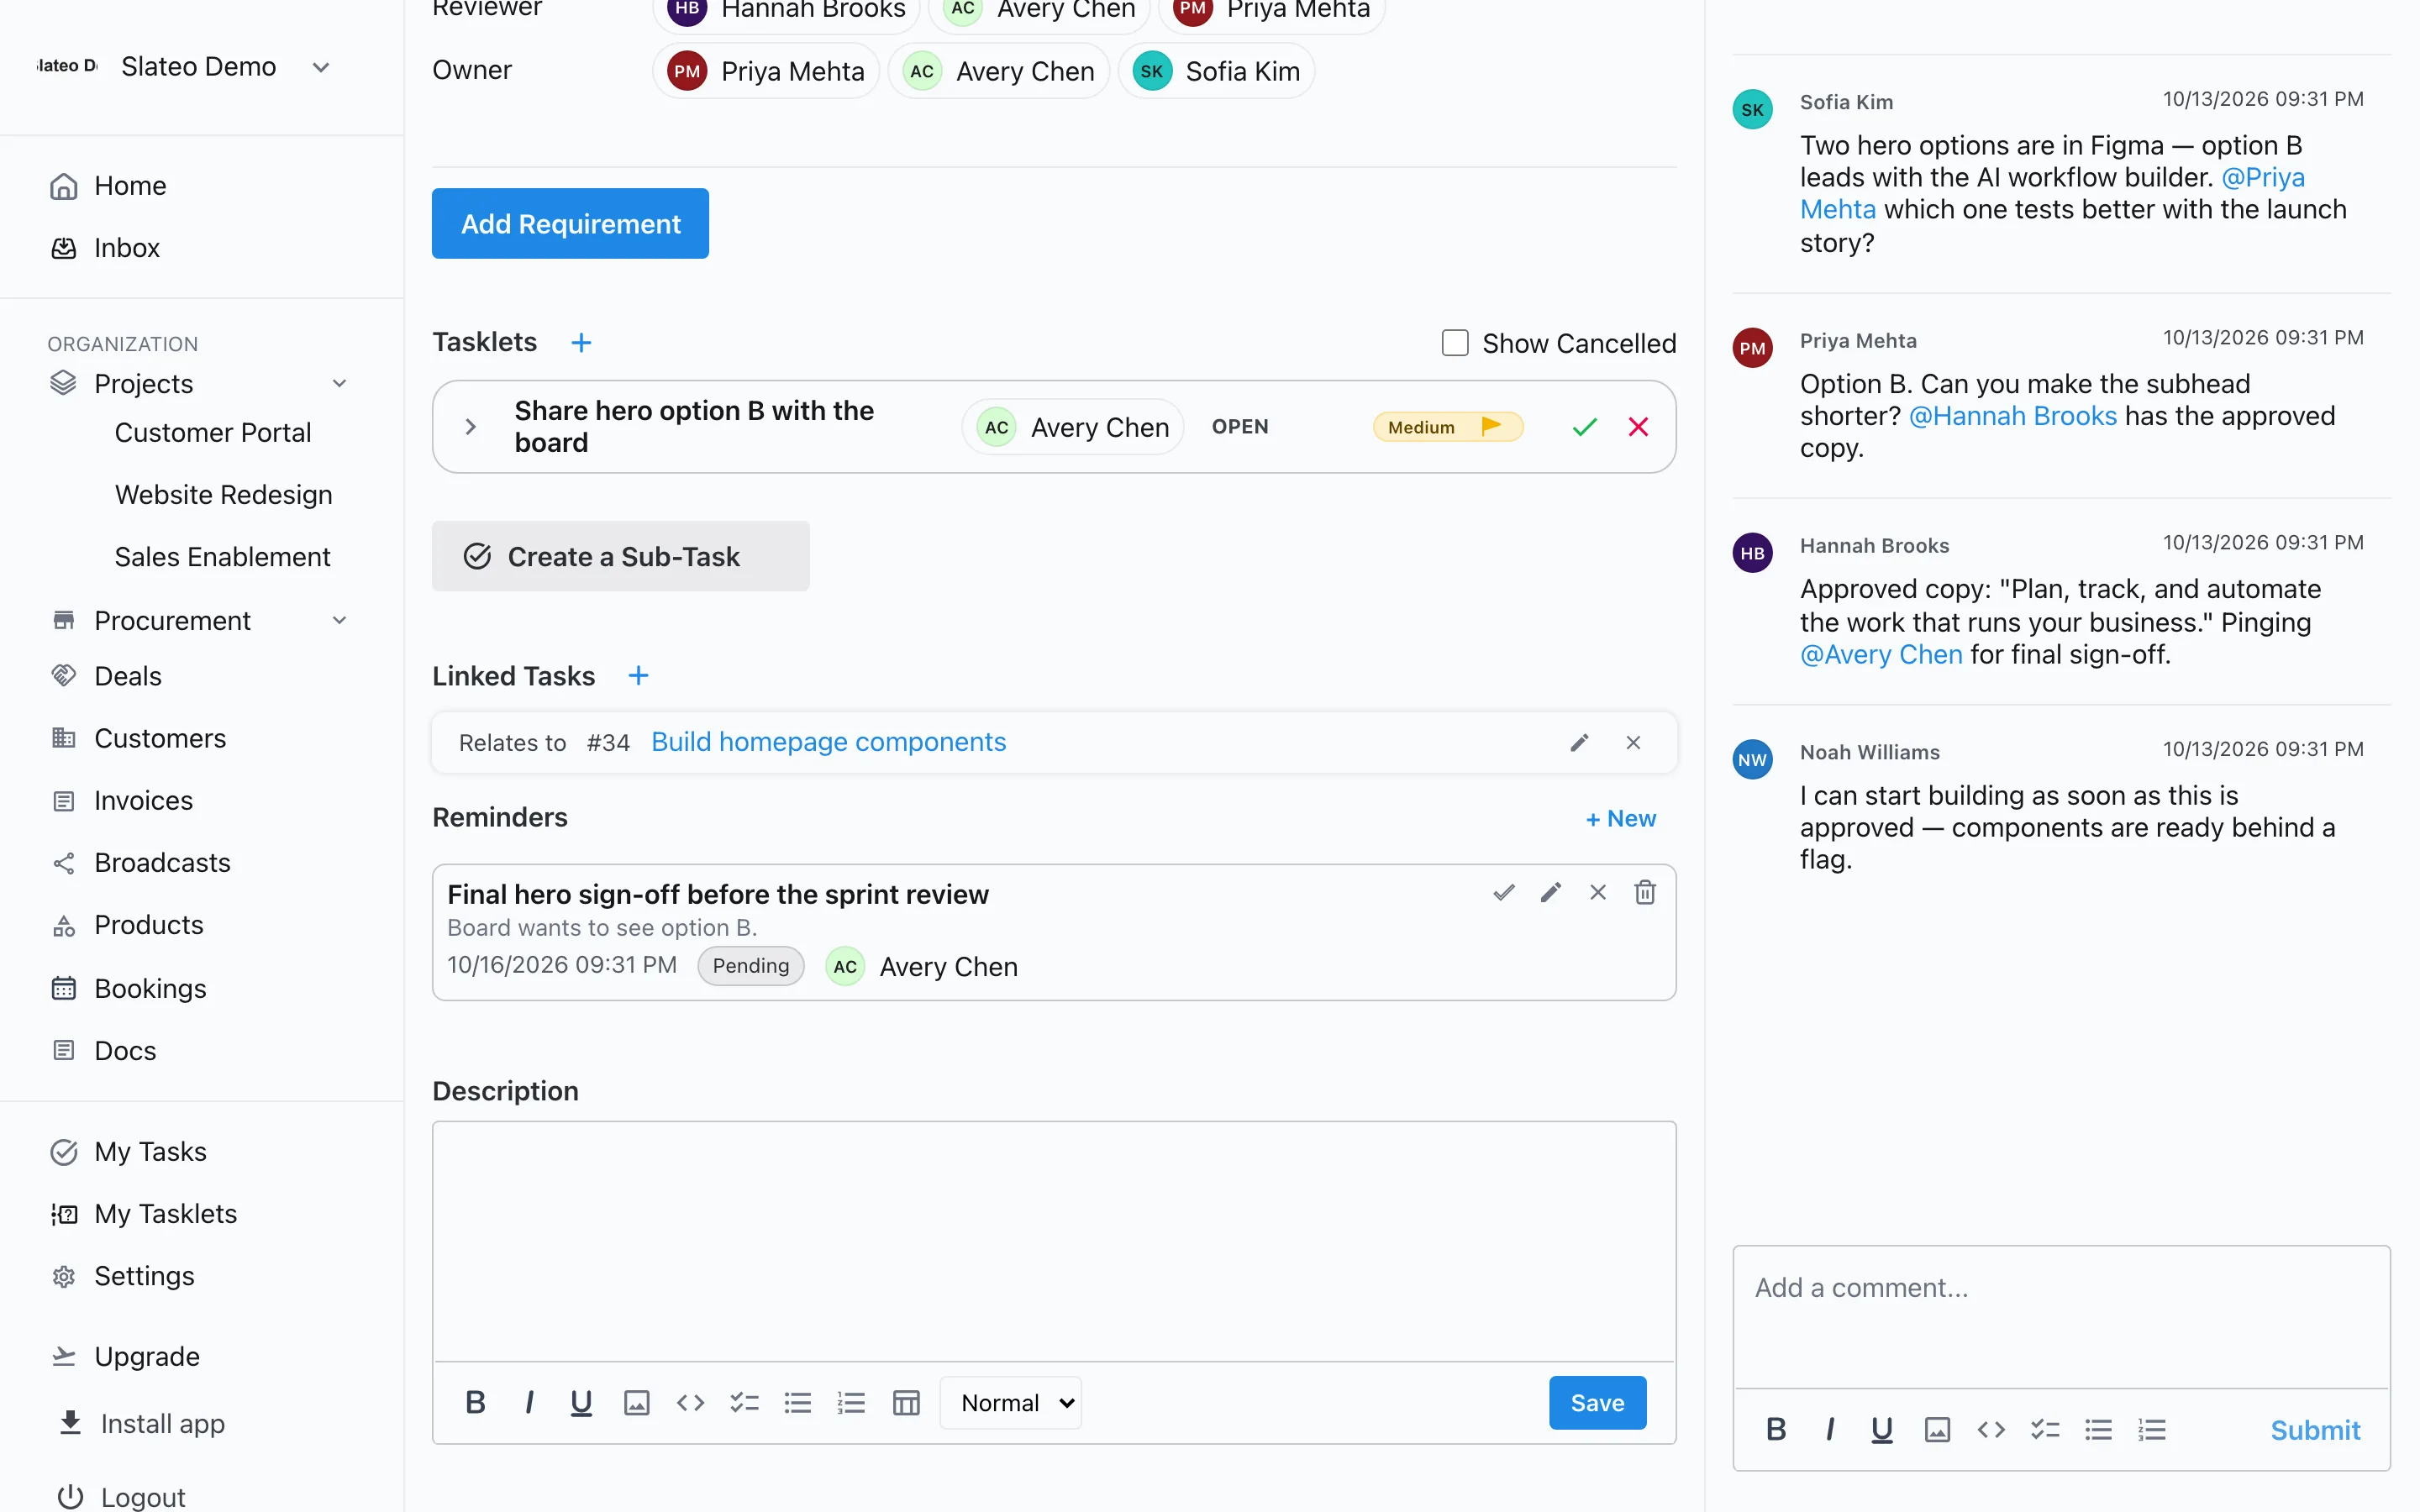This screenshot has height=1512, width=2420.
Task: Click Create a Sub-Task button
Action: point(620,556)
